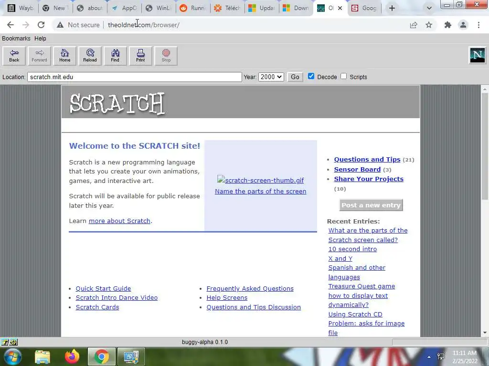
Task: Switch to the New Tab tab
Action: [x=55, y=8]
